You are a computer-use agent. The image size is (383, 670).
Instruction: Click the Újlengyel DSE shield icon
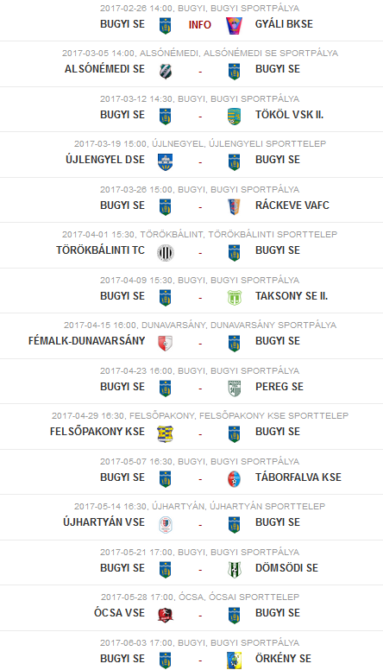166,162
